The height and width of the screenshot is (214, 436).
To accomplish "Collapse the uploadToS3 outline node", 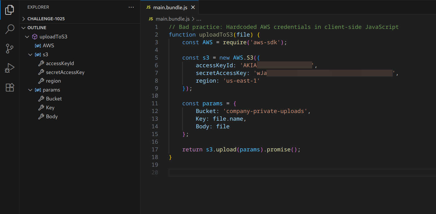I will pos(27,37).
